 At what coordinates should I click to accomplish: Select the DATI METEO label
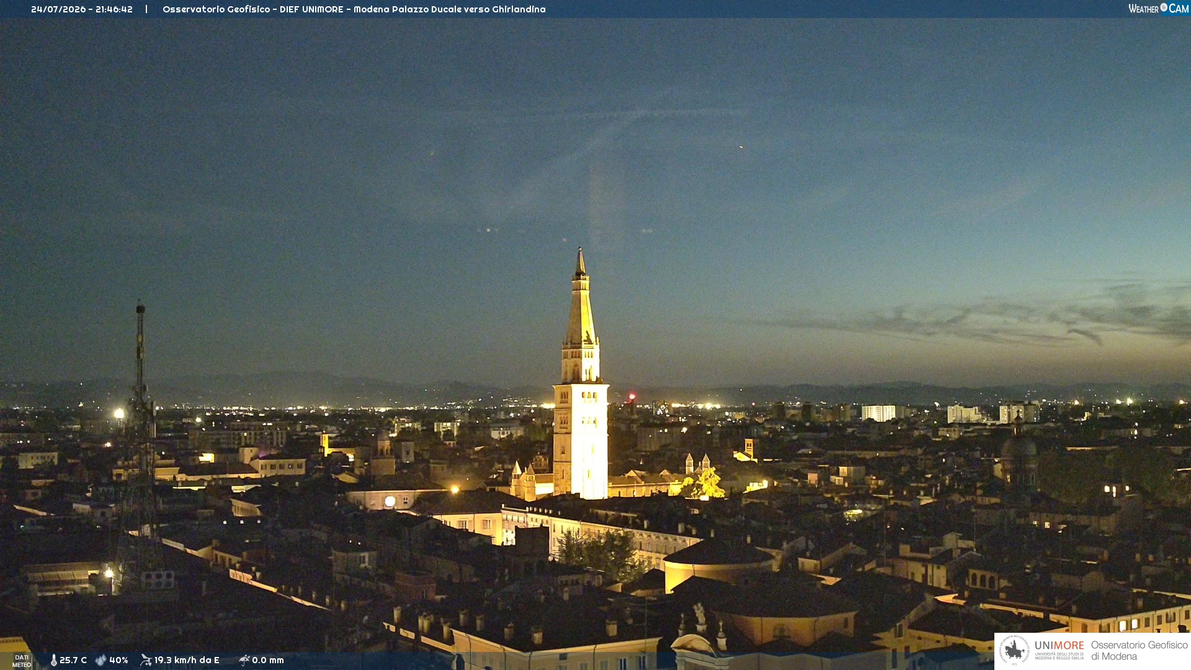(x=22, y=661)
